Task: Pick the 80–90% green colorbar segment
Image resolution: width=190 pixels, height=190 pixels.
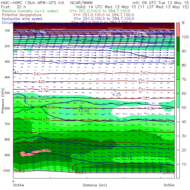Action: [x=178, y=58]
